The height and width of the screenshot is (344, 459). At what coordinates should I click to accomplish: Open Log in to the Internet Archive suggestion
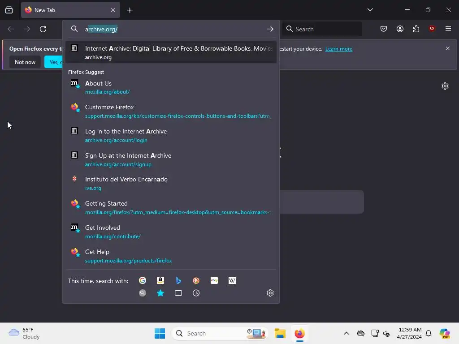[171, 135]
